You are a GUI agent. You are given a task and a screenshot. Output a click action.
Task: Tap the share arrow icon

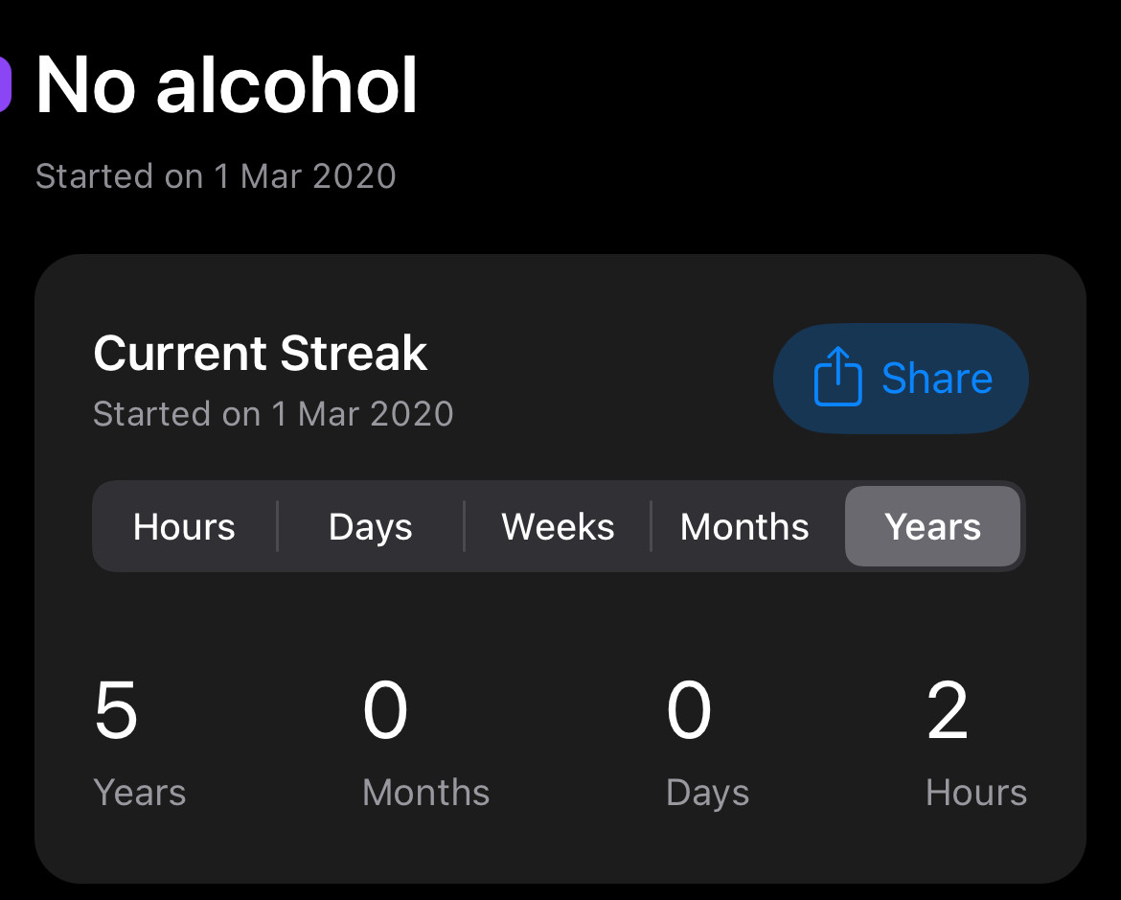838,377
